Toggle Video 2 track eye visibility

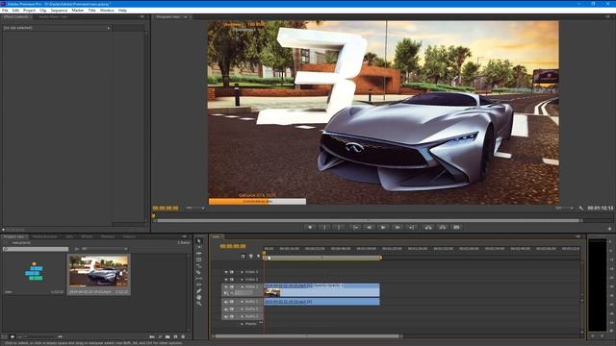click(226, 280)
